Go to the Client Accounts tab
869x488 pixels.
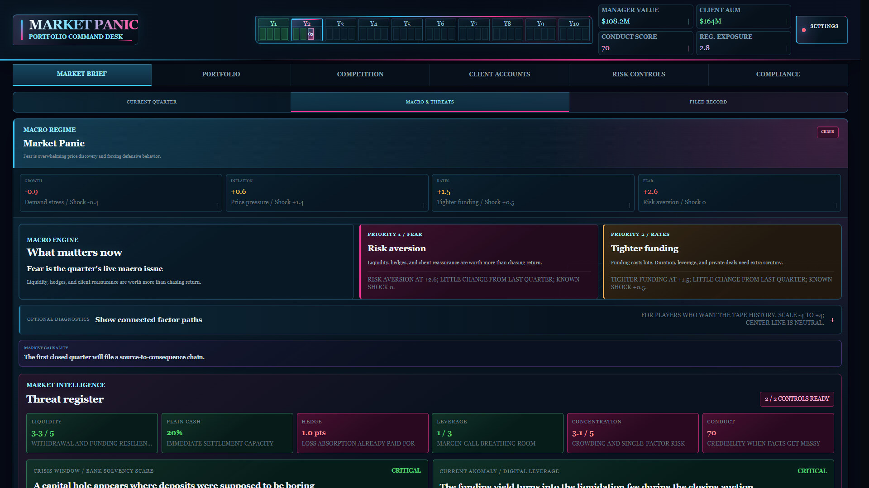pyautogui.click(x=500, y=75)
